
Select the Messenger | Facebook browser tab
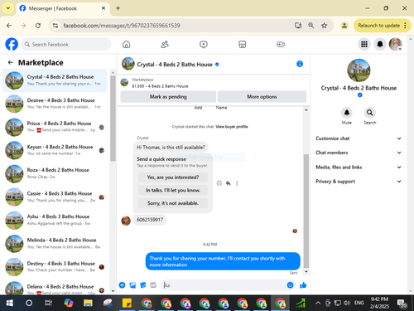click(63, 8)
